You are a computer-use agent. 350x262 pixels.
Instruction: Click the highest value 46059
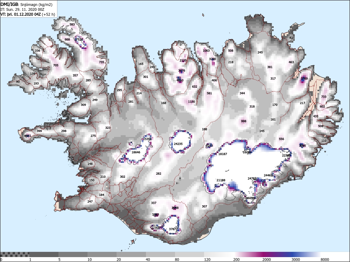point(250,198)
